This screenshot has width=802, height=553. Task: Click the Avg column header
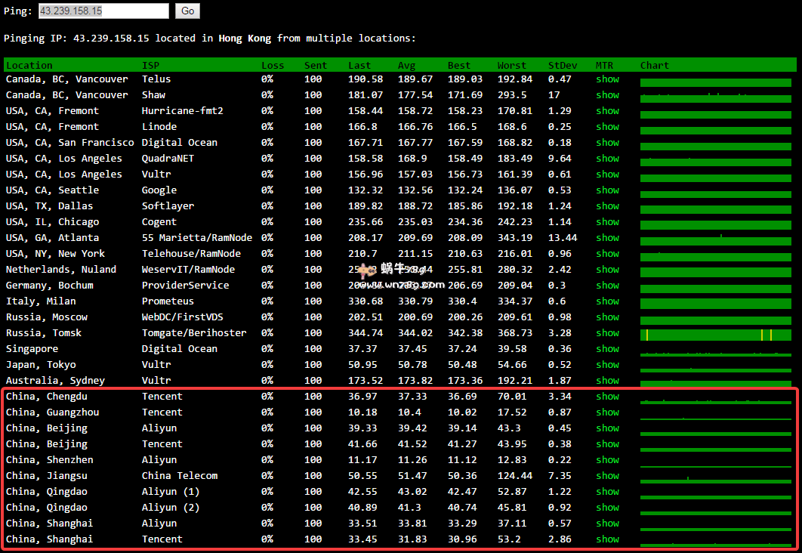(x=406, y=66)
